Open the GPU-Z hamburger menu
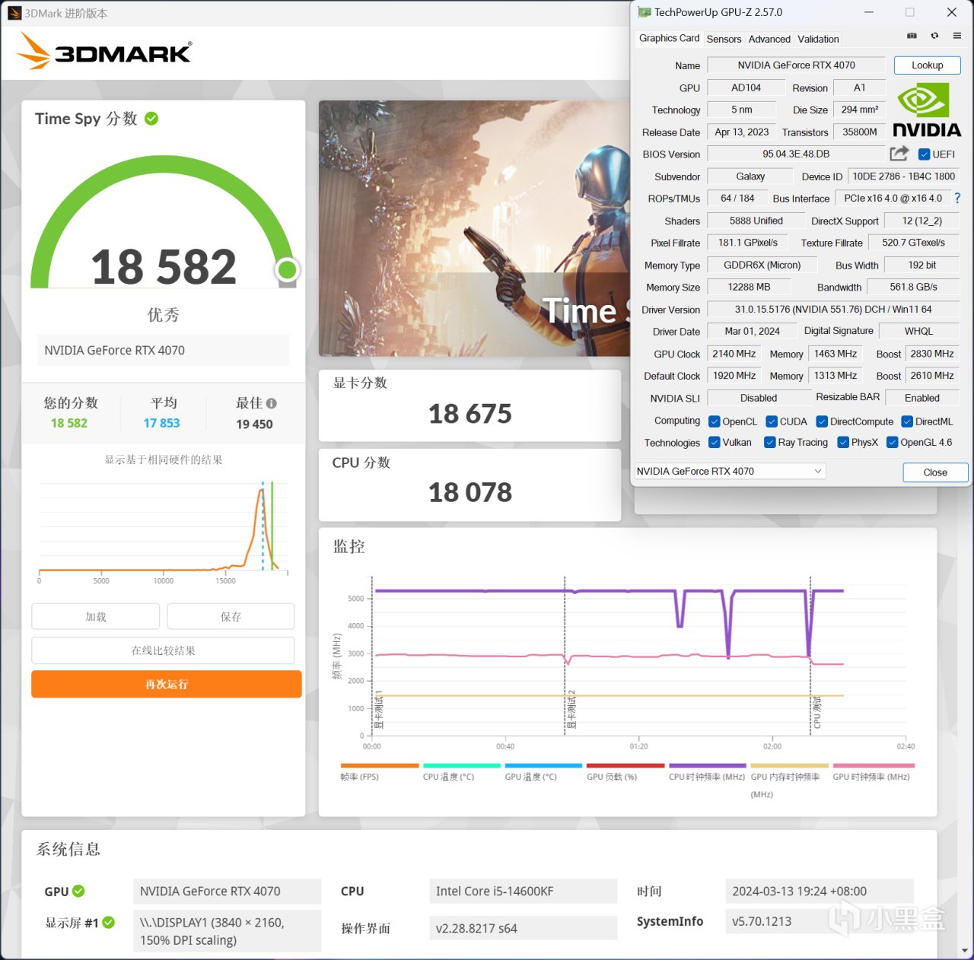This screenshot has height=960, width=974. pos(957,36)
